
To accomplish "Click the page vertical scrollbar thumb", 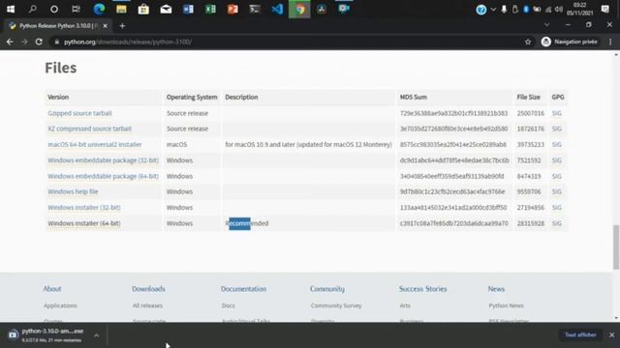I will [616, 247].
